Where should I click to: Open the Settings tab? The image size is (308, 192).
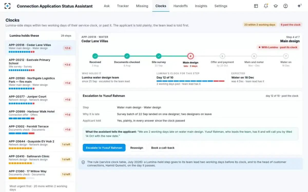pyautogui.click(x=221, y=6)
